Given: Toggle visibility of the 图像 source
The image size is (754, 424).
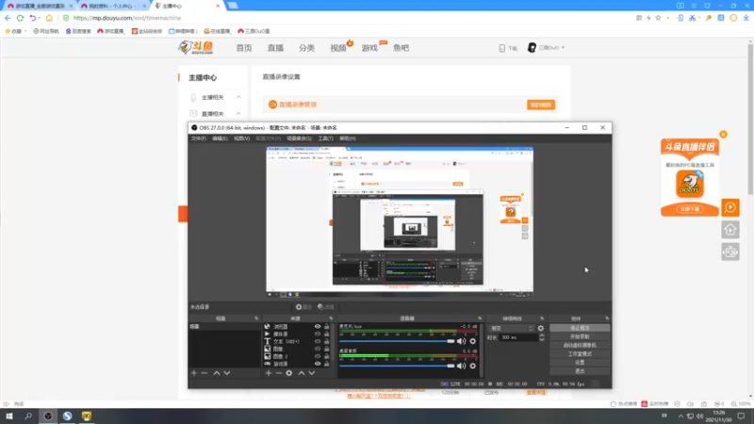Looking at the screenshot, I should click(318, 349).
